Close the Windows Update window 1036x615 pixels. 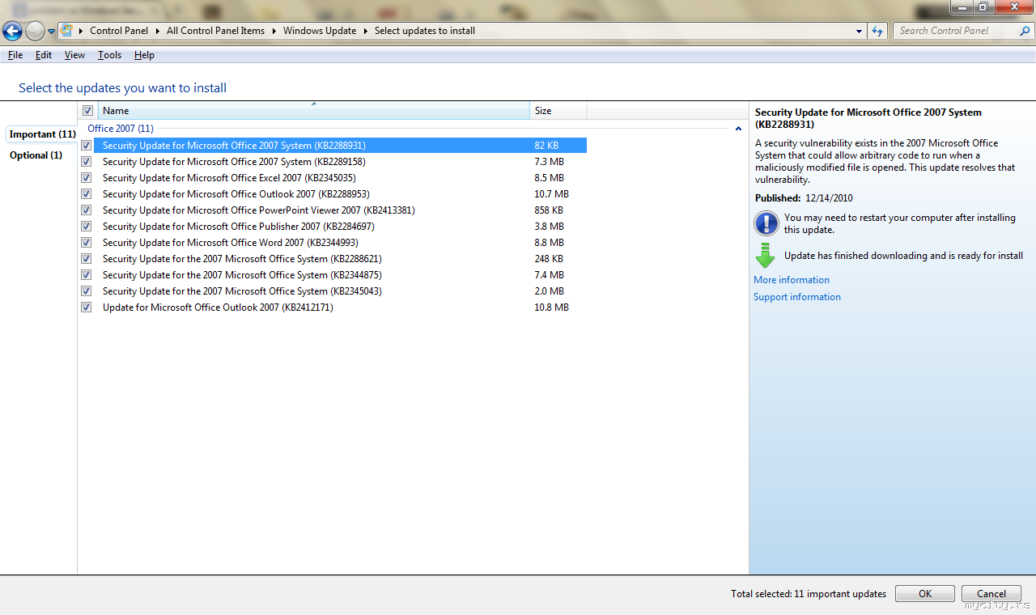[x=1014, y=6]
